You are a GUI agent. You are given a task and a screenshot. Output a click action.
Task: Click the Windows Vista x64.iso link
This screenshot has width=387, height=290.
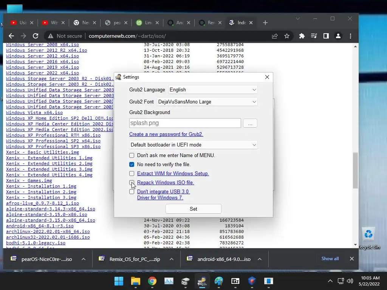(x=34, y=113)
